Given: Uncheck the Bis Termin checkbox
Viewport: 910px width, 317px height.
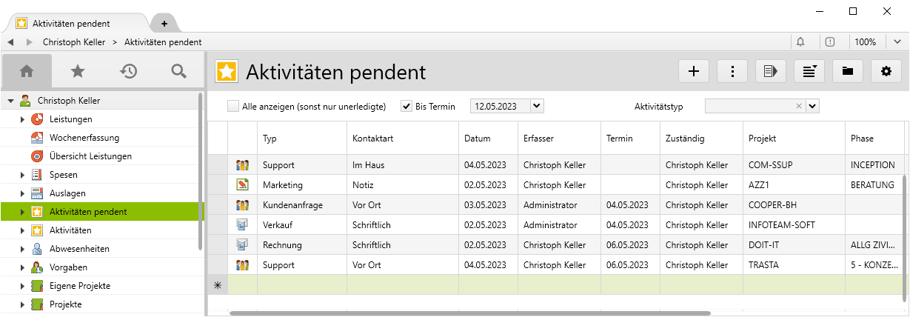Looking at the screenshot, I should (x=407, y=107).
